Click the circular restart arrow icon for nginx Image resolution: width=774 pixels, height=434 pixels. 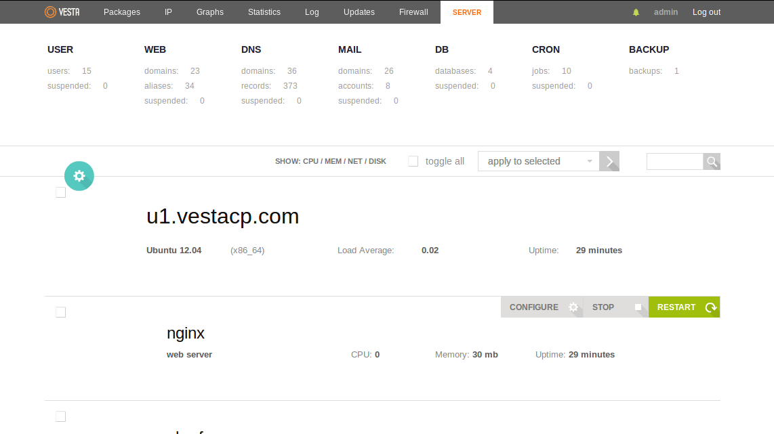[710, 307]
